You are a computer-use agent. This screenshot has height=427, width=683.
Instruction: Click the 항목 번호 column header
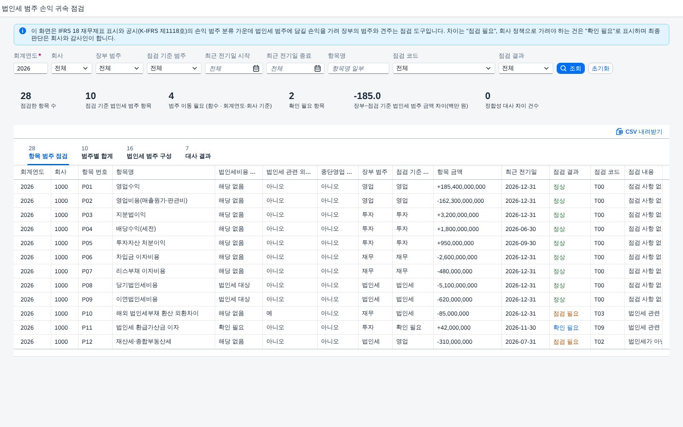click(95, 172)
